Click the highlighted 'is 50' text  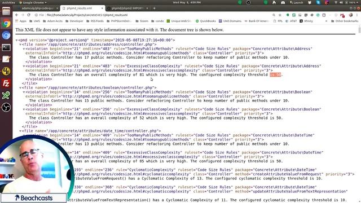[x=275, y=75]
